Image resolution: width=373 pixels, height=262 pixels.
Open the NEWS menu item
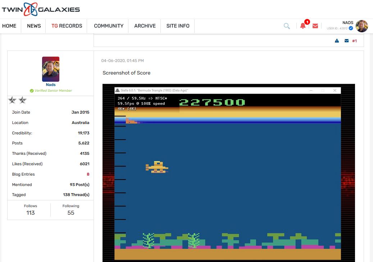pos(34,26)
